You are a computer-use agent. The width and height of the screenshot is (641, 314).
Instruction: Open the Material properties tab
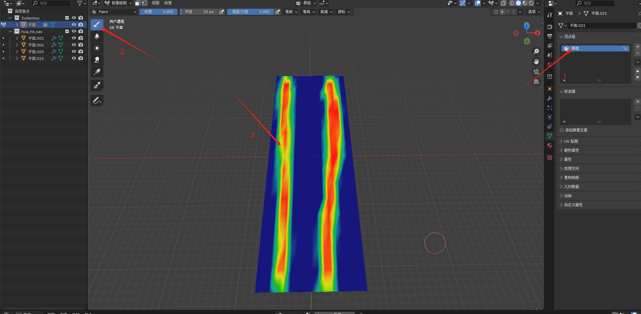coord(550,145)
